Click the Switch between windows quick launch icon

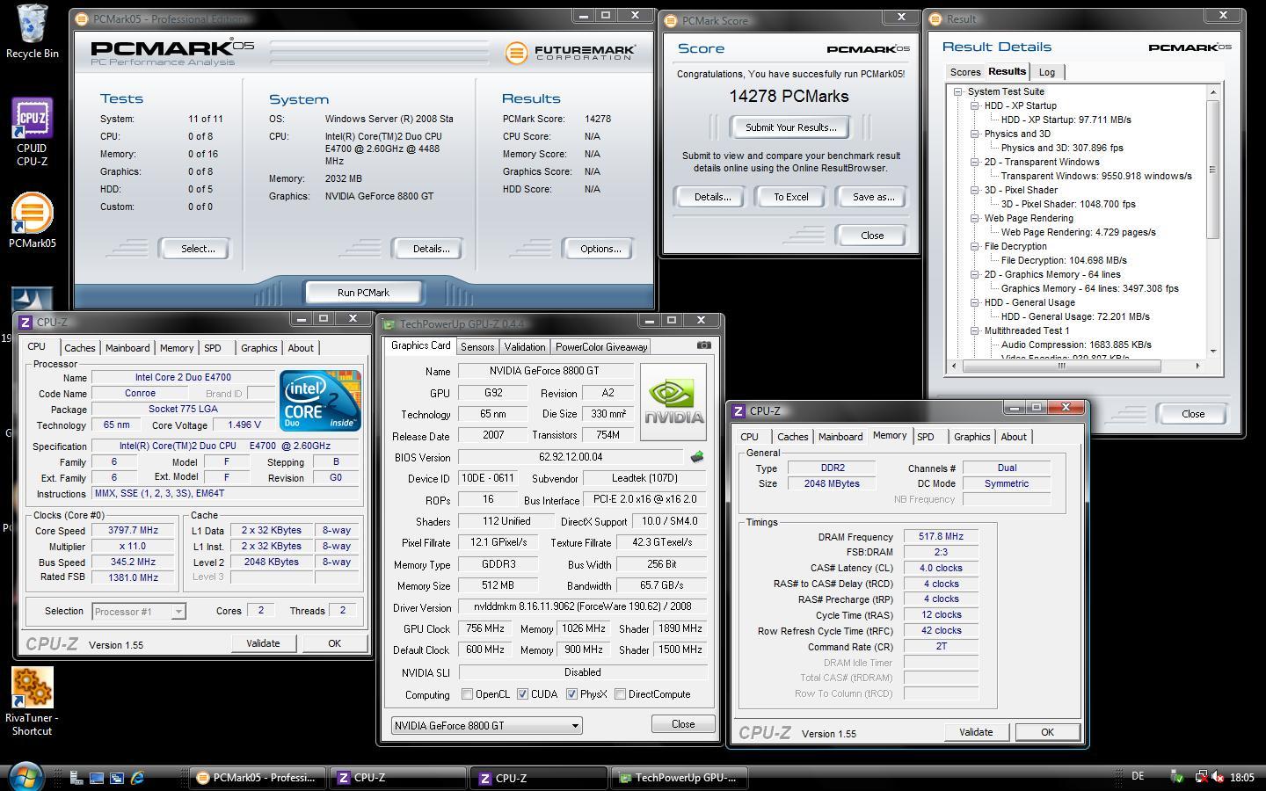[117, 778]
